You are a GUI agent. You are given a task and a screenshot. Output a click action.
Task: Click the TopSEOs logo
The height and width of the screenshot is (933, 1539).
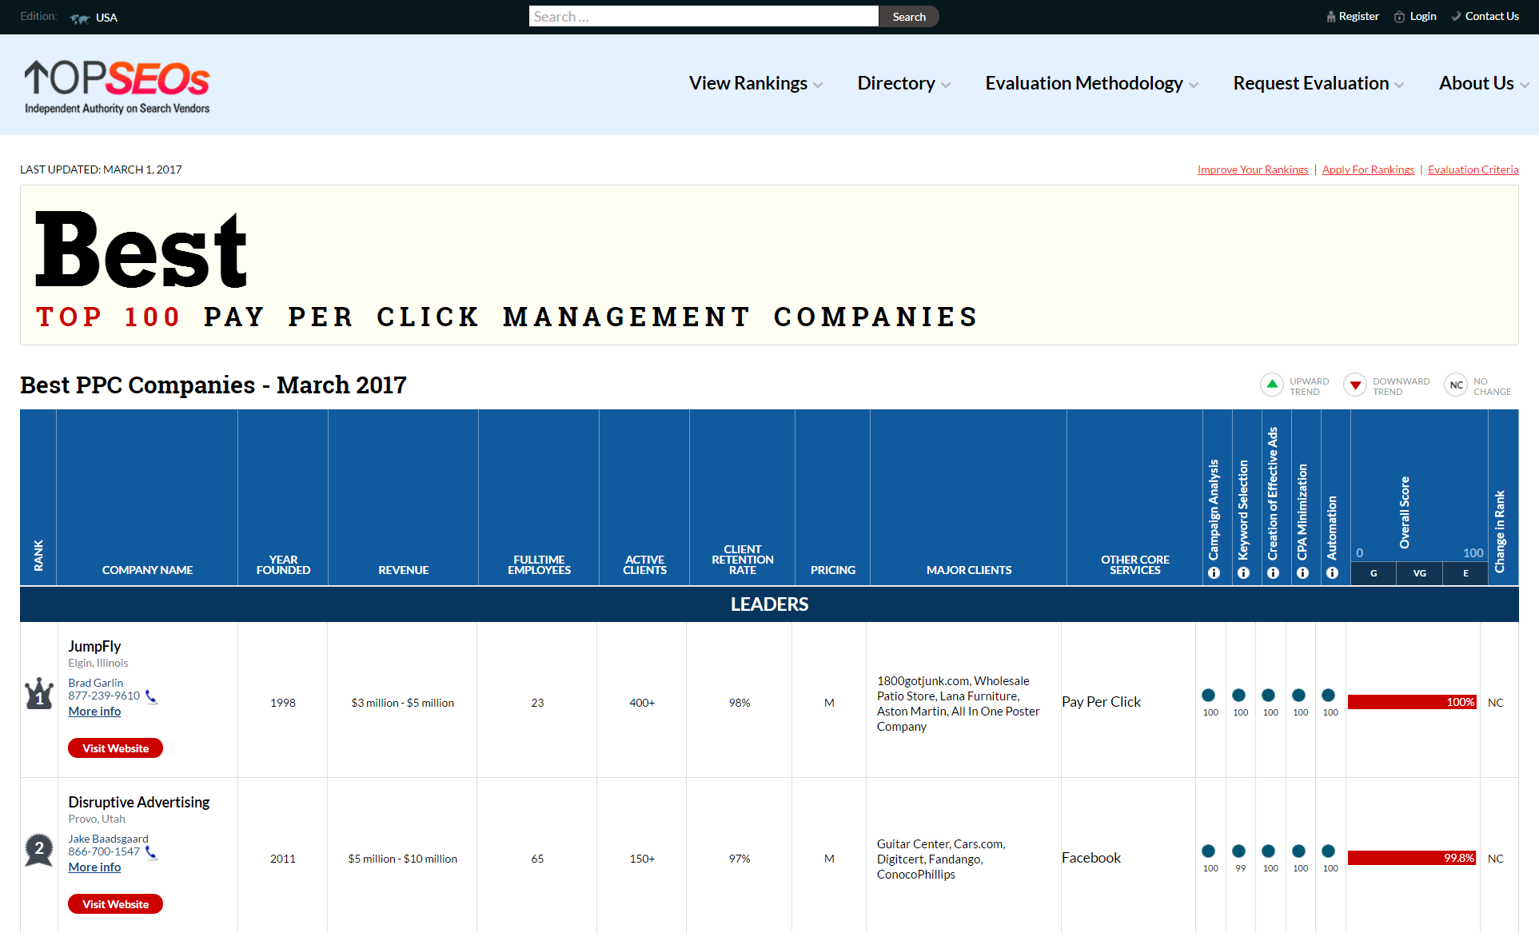pos(117,87)
